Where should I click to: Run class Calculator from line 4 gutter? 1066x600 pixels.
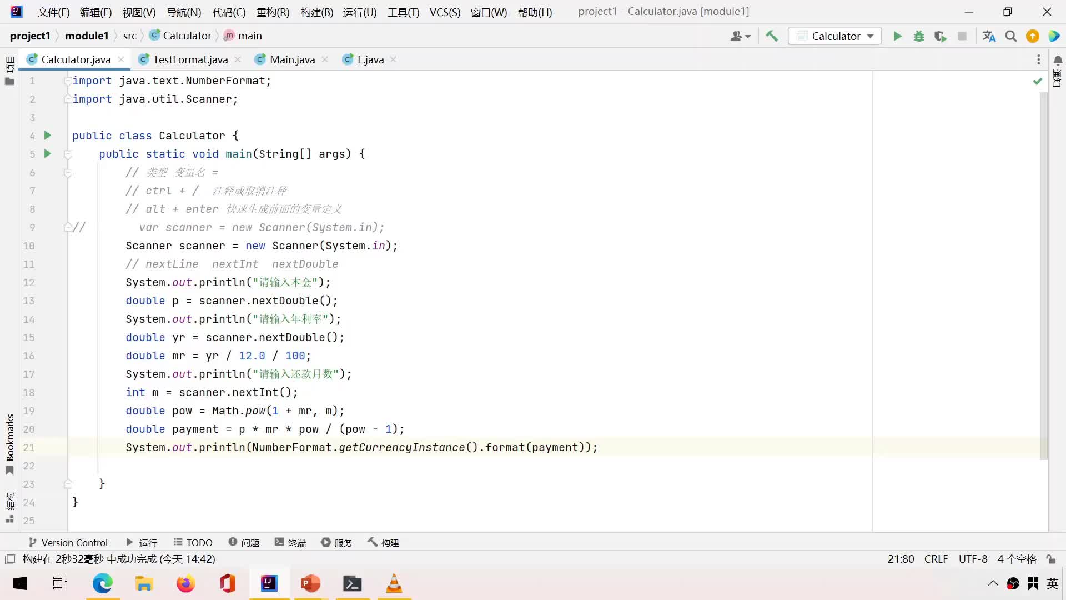tap(48, 135)
